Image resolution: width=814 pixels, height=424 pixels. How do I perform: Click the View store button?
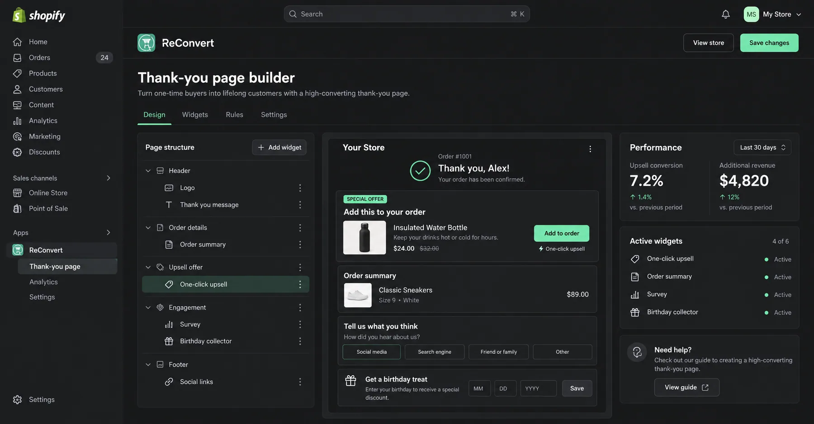pos(709,43)
